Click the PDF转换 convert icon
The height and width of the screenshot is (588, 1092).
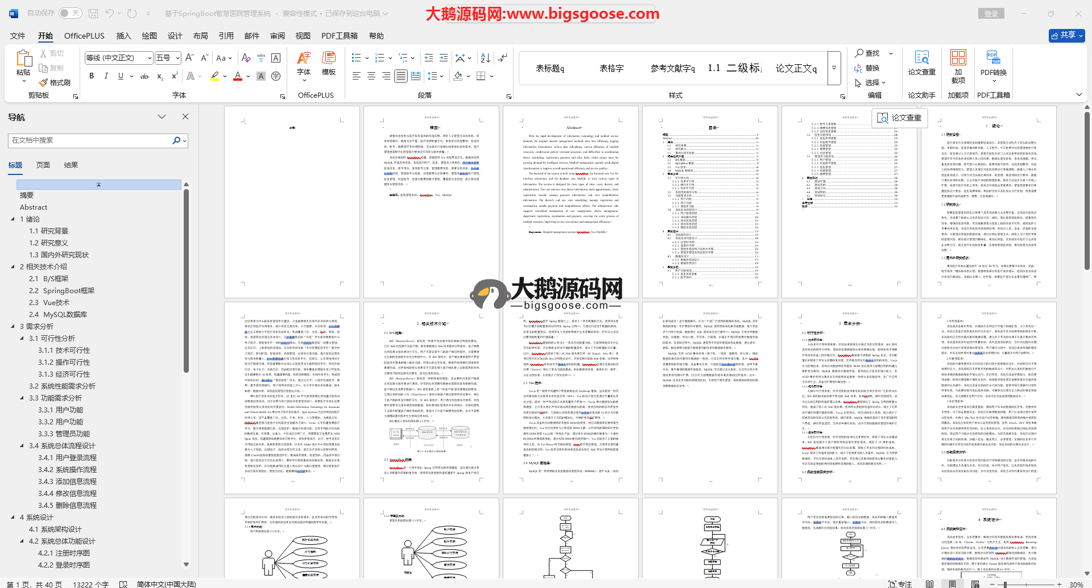point(993,62)
